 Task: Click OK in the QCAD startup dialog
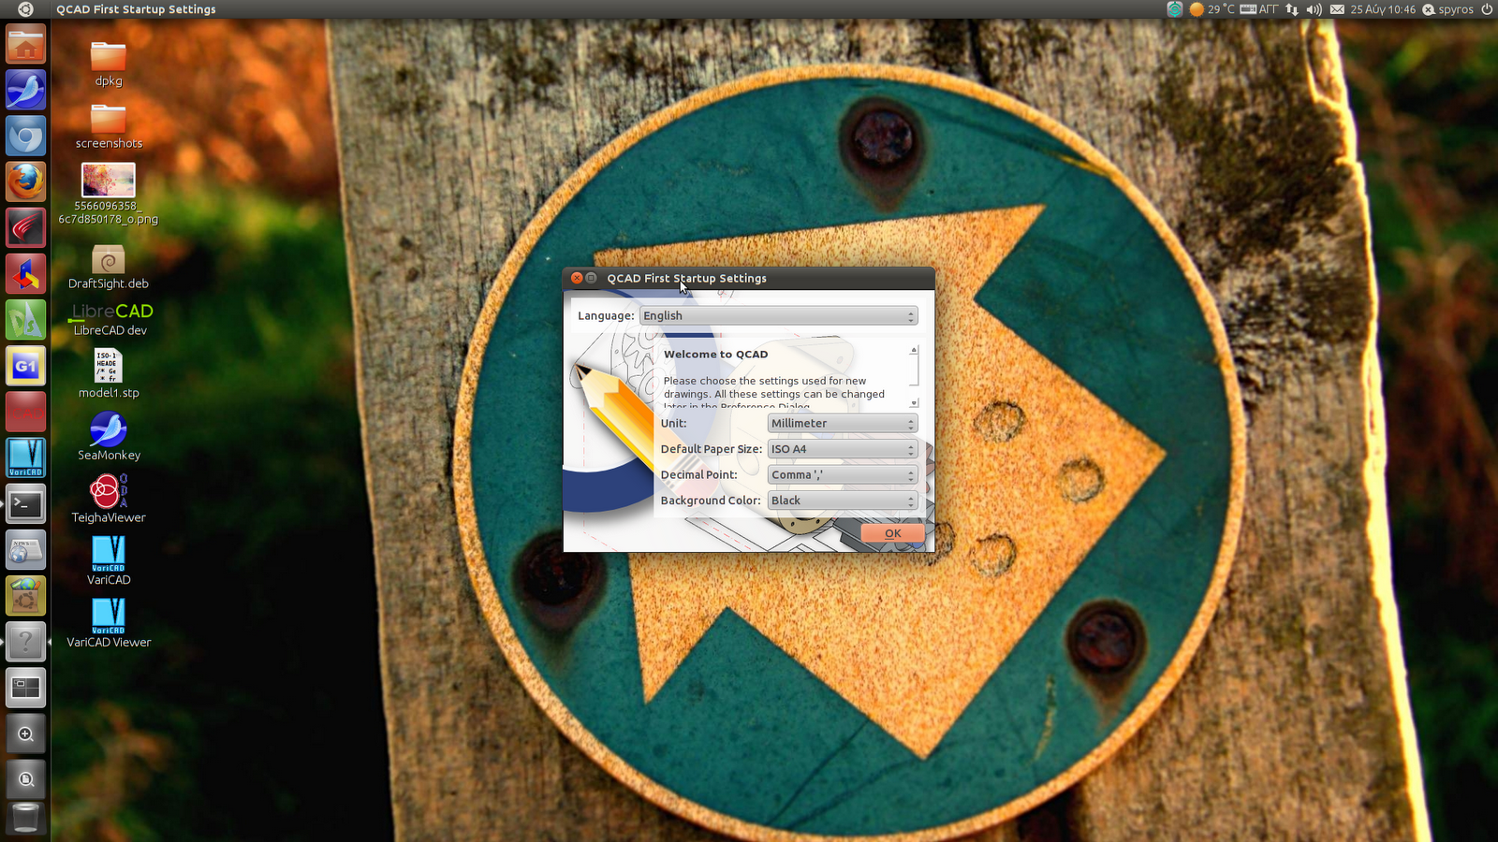click(892, 533)
